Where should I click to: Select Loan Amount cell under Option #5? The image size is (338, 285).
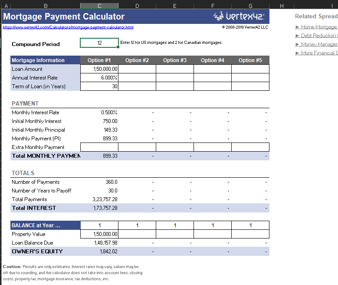(250, 69)
